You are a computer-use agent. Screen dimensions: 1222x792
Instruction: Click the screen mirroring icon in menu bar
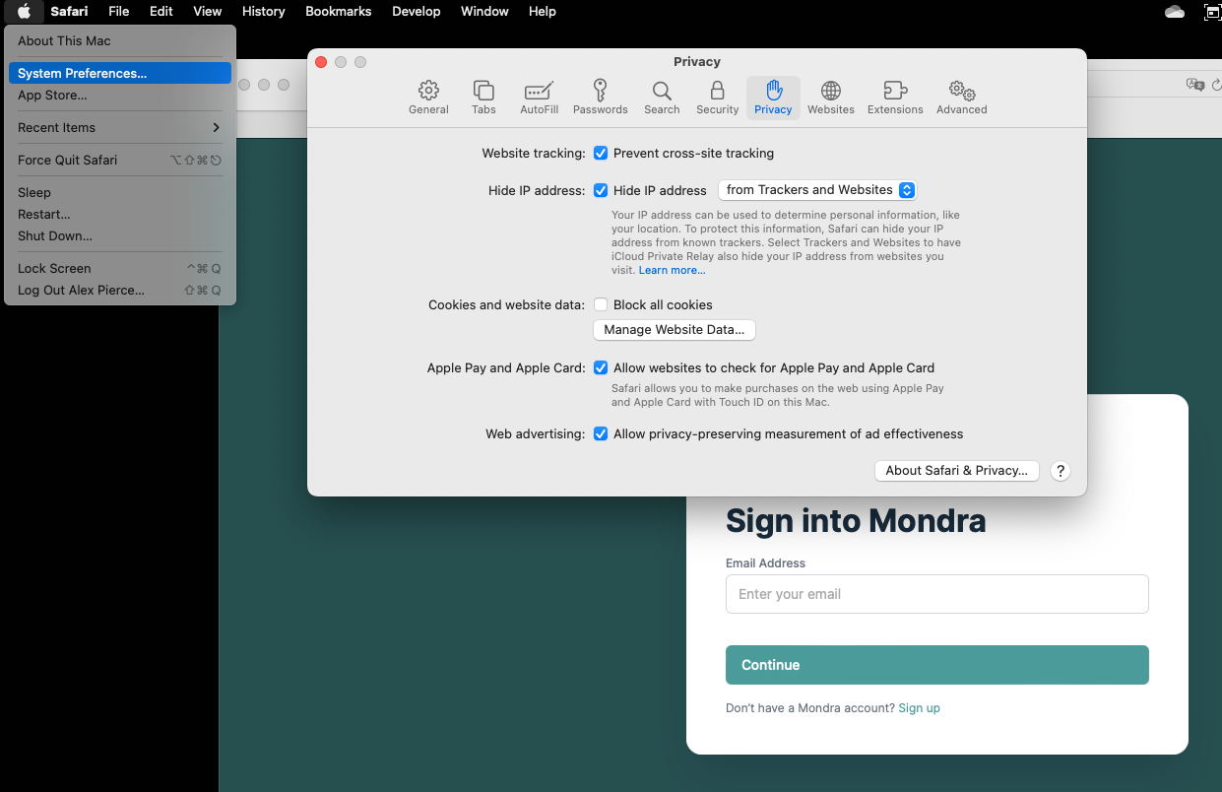(1212, 12)
